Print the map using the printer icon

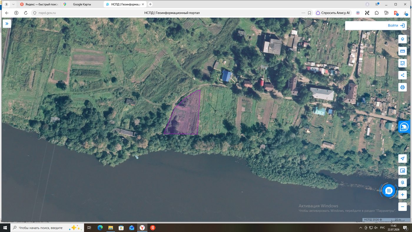403,87
